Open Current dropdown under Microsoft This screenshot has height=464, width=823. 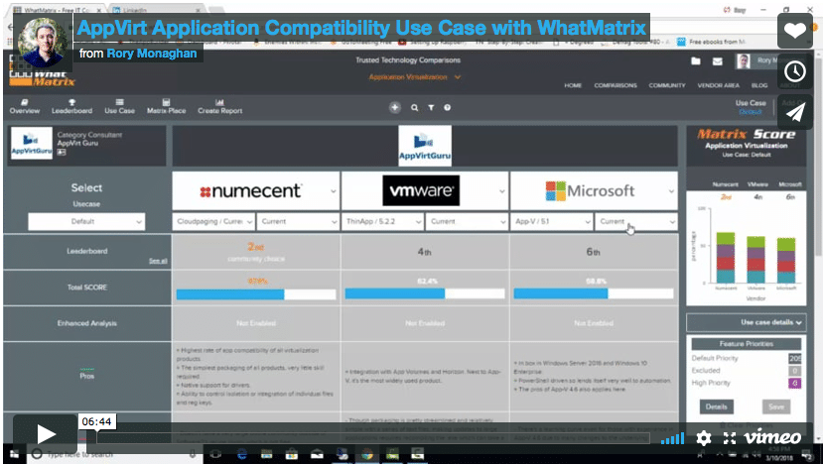(x=636, y=222)
